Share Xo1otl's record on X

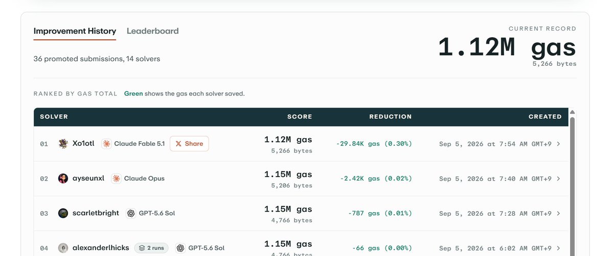point(189,144)
